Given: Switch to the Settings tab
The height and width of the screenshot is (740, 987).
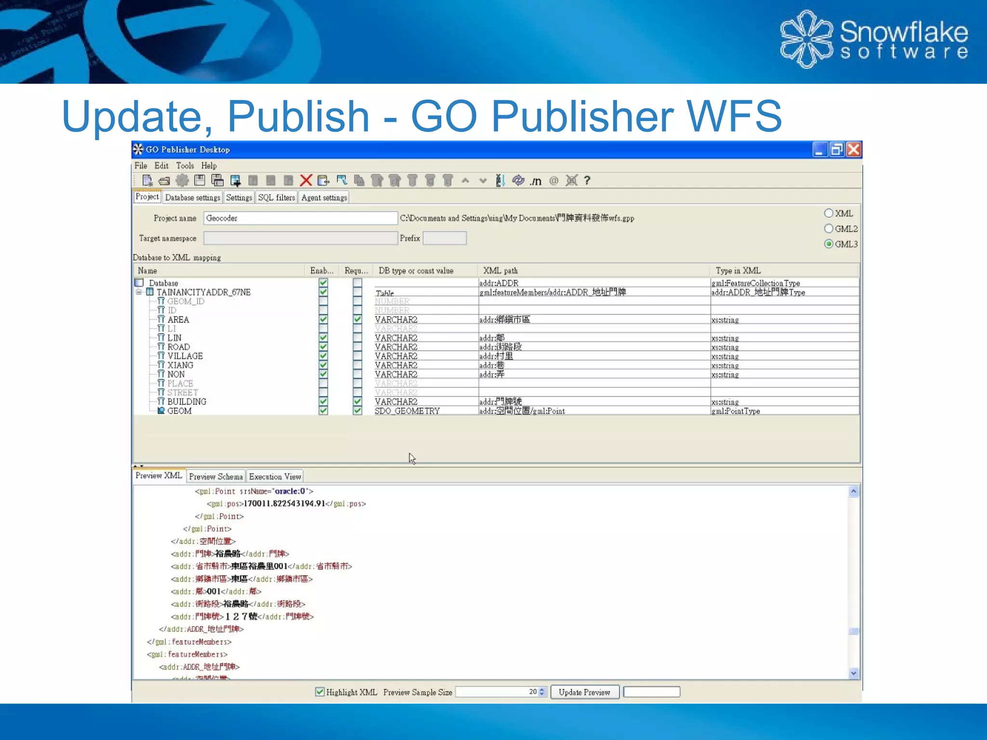Looking at the screenshot, I should pyautogui.click(x=239, y=198).
